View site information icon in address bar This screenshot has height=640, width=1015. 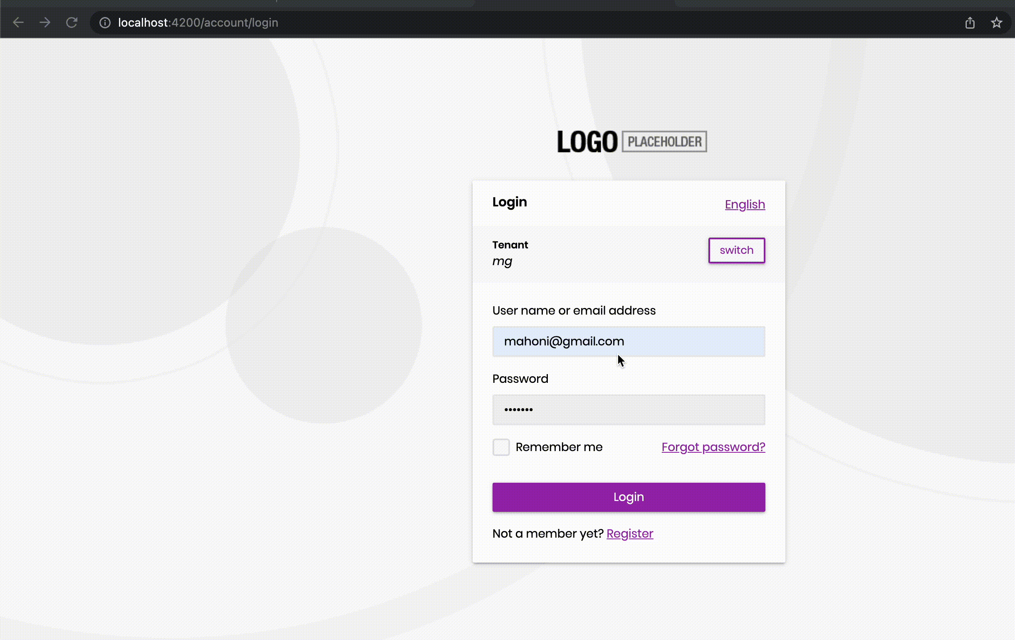tap(105, 22)
